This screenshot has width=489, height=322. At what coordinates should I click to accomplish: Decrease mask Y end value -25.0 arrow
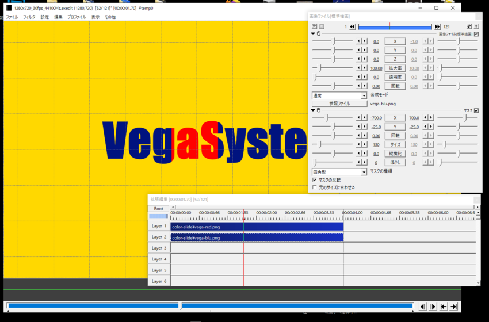click(x=425, y=127)
